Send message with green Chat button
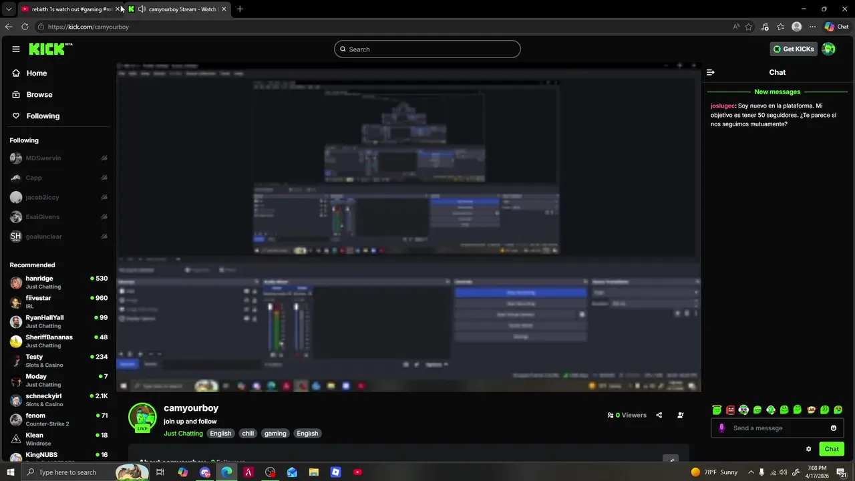This screenshot has height=481, width=855. click(x=832, y=449)
